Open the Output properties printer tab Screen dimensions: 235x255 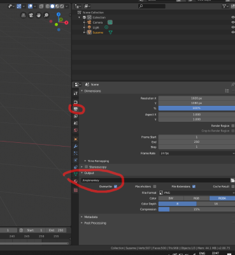tap(76, 109)
